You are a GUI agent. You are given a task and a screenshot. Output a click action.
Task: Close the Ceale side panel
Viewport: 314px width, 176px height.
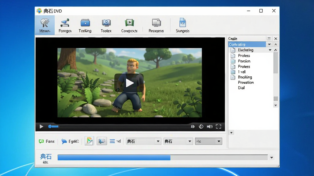pyautogui.click(x=276, y=38)
